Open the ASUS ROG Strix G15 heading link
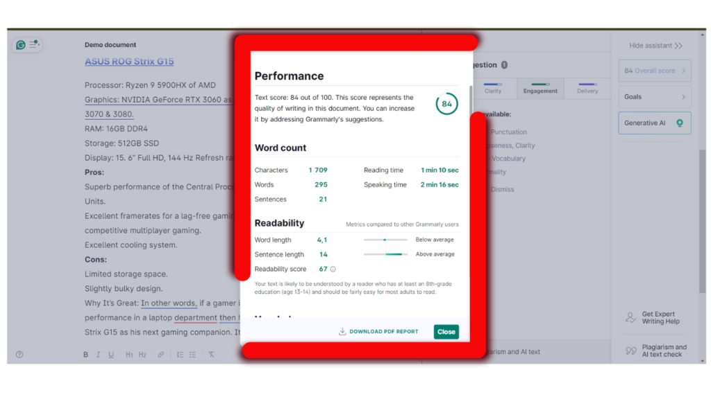The image size is (711, 399). point(129,62)
